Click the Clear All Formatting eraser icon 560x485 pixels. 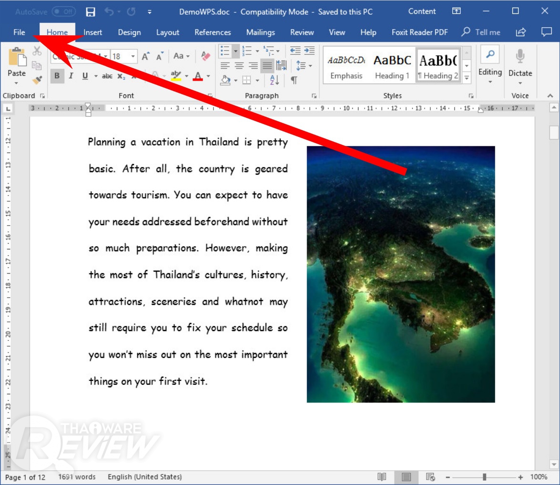[206, 56]
